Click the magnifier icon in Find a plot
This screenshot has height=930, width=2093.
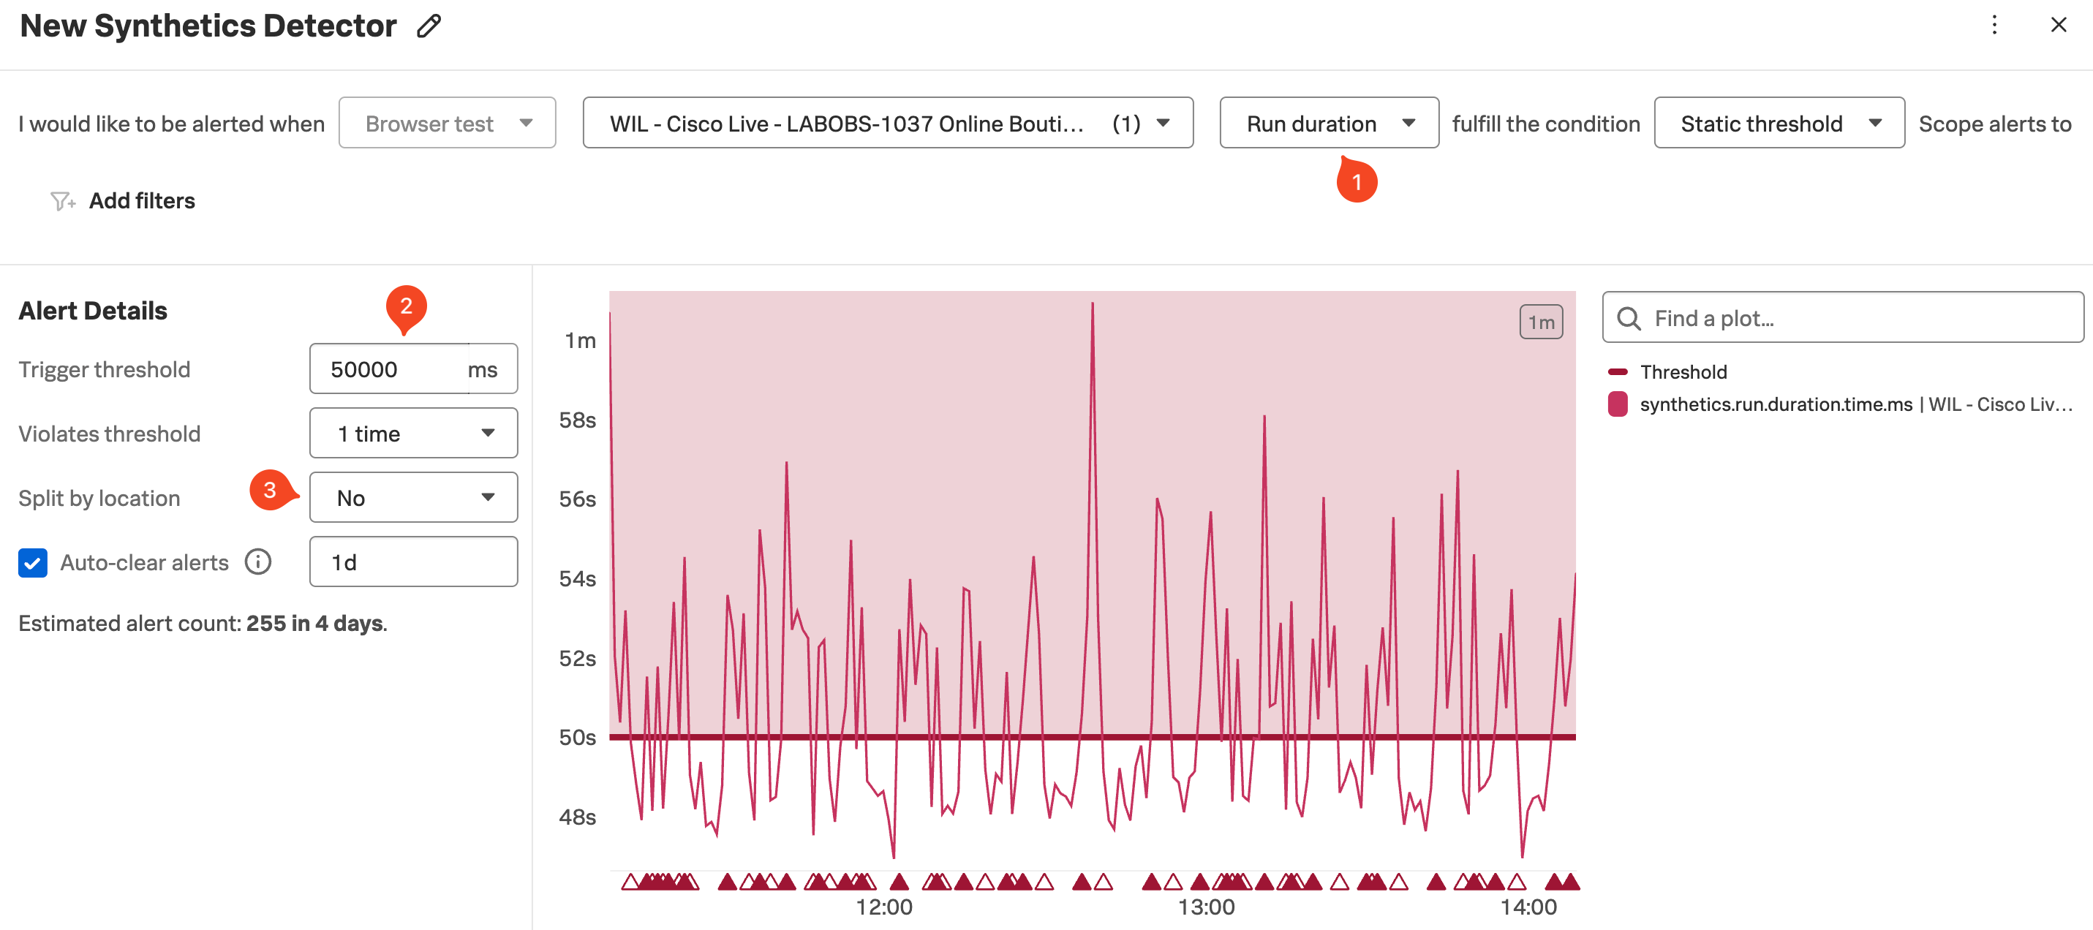(1628, 318)
